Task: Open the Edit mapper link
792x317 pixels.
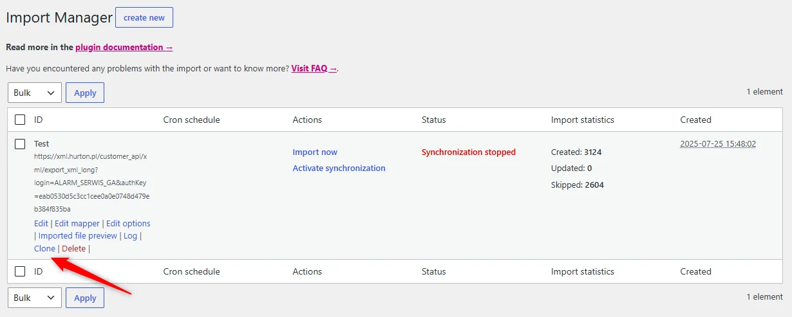Action: pyautogui.click(x=77, y=224)
